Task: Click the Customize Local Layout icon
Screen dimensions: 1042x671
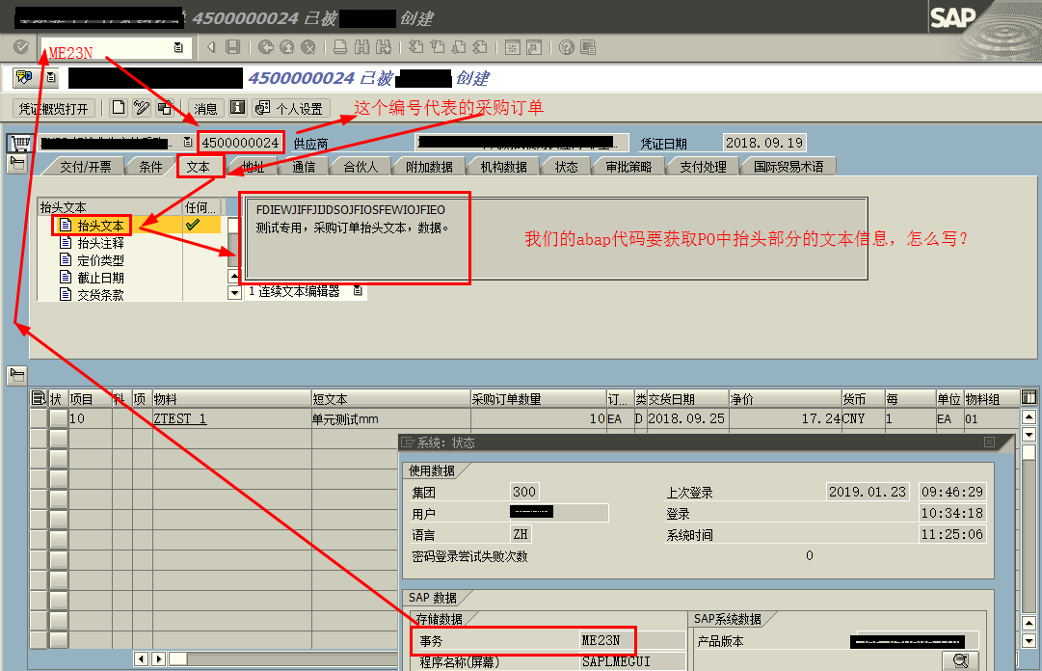Action: (x=587, y=47)
